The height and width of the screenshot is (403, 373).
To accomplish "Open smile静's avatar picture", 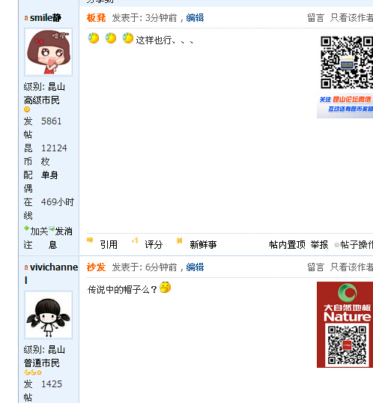I will pyautogui.click(x=49, y=52).
